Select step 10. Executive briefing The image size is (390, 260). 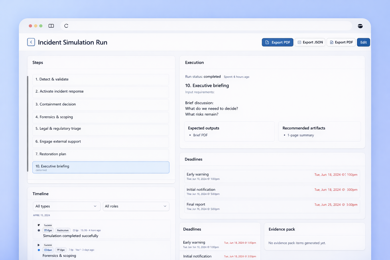(101, 167)
